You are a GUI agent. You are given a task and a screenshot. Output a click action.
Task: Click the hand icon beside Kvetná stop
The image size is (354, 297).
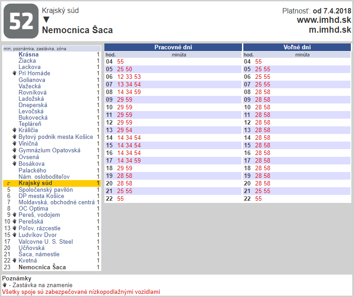[14, 260]
